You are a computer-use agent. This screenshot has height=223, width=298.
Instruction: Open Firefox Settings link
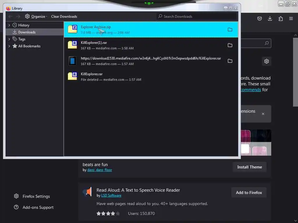coord(36,197)
